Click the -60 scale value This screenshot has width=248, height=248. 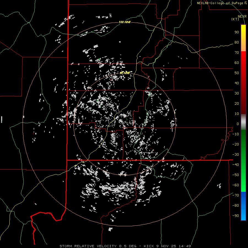(236, 185)
